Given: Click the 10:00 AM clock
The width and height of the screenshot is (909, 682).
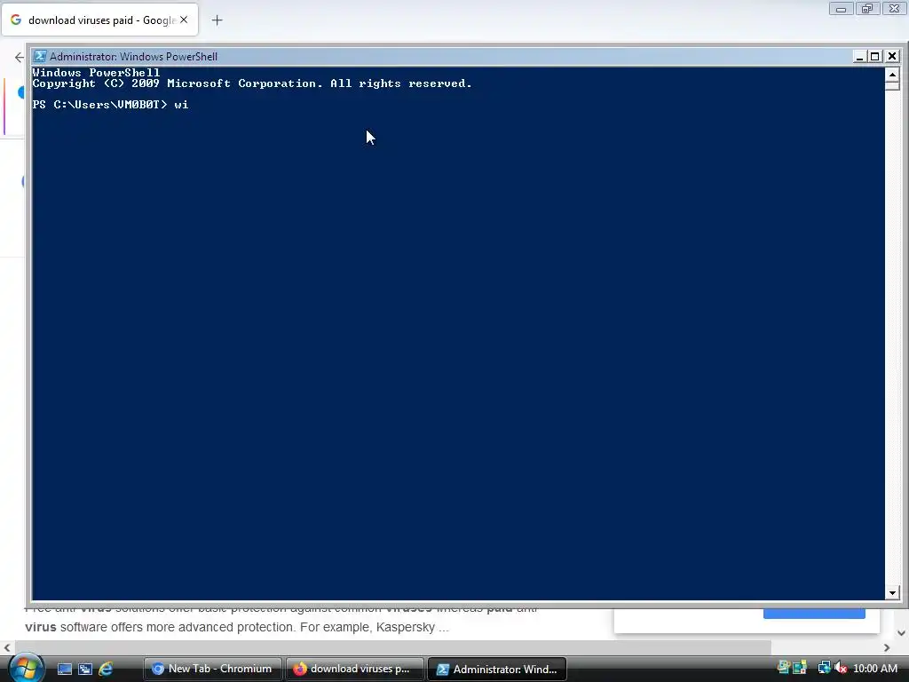Looking at the screenshot, I should click(874, 669).
